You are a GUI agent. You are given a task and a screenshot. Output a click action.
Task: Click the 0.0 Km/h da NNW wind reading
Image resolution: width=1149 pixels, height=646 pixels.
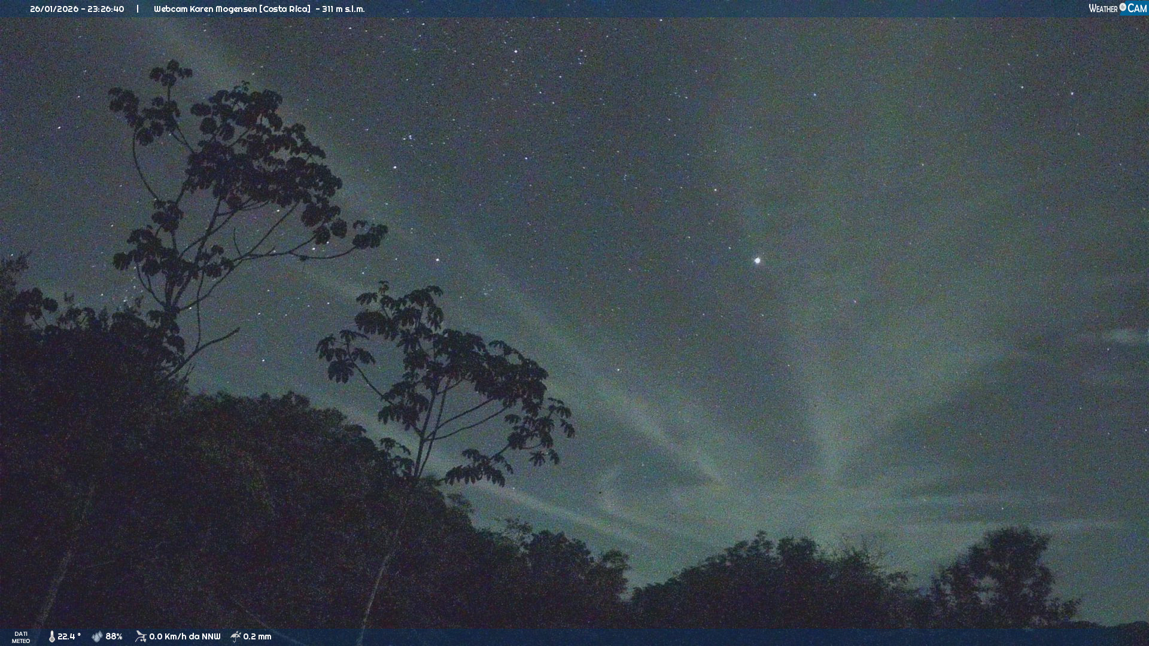pyautogui.click(x=184, y=636)
